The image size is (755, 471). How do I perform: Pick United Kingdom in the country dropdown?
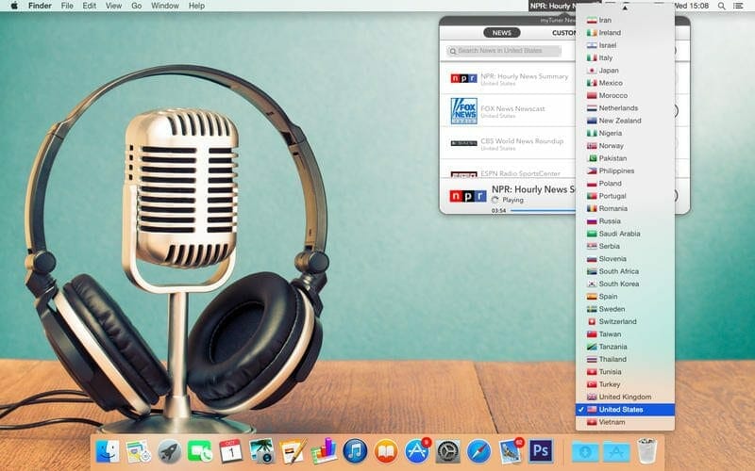[624, 397]
